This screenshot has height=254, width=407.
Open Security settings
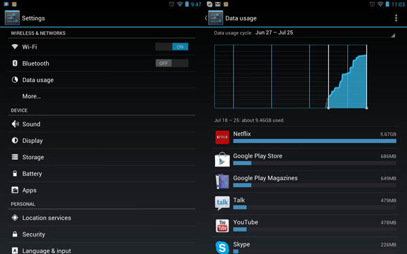[102, 234]
